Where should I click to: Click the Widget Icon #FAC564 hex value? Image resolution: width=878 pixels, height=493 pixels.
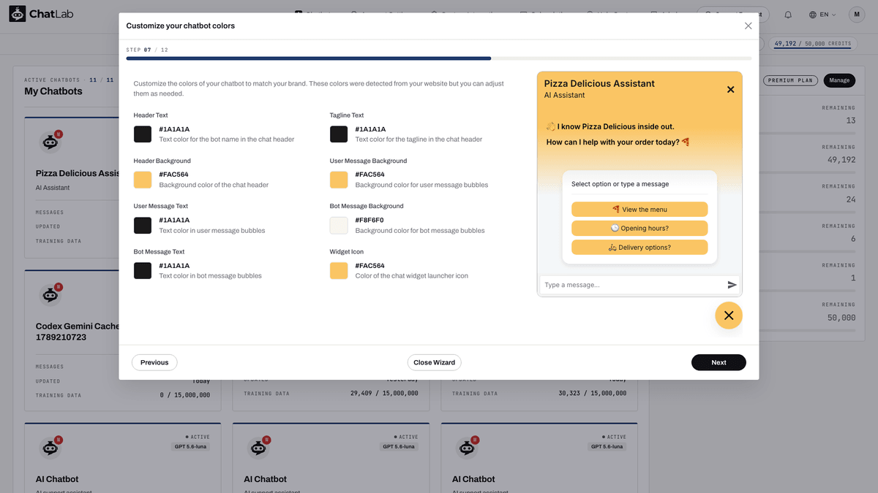(370, 266)
